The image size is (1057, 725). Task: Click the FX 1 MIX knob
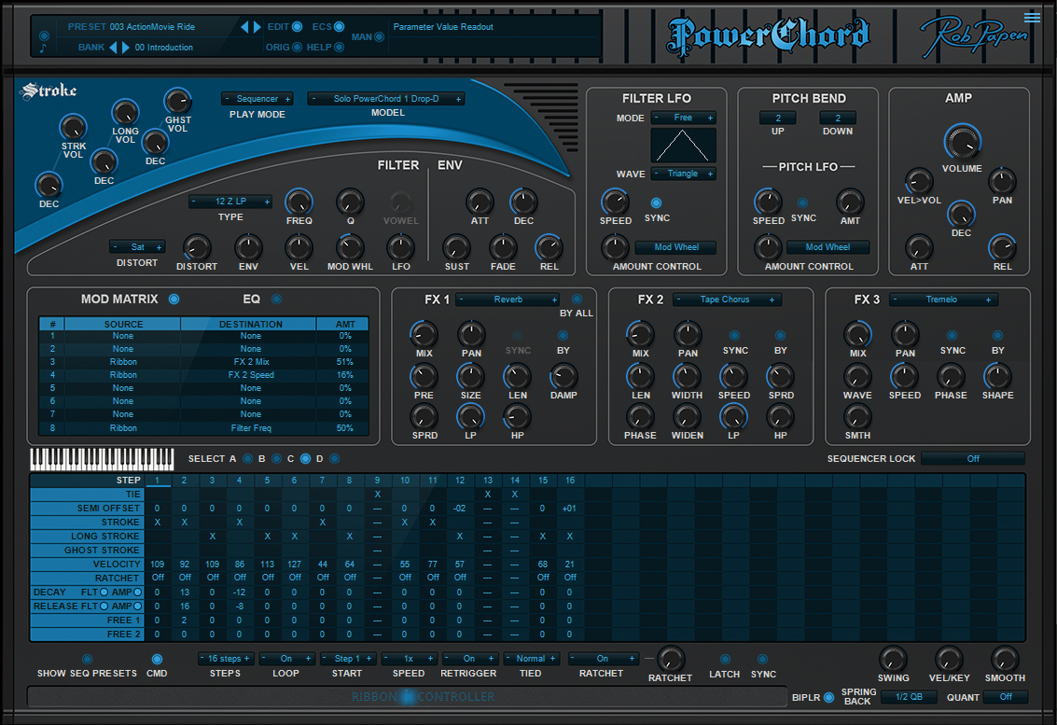(424, 334)
